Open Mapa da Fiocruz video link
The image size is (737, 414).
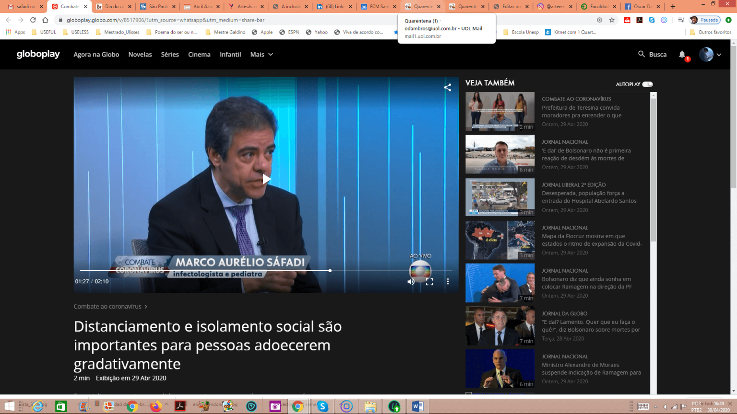pos(592,240)
